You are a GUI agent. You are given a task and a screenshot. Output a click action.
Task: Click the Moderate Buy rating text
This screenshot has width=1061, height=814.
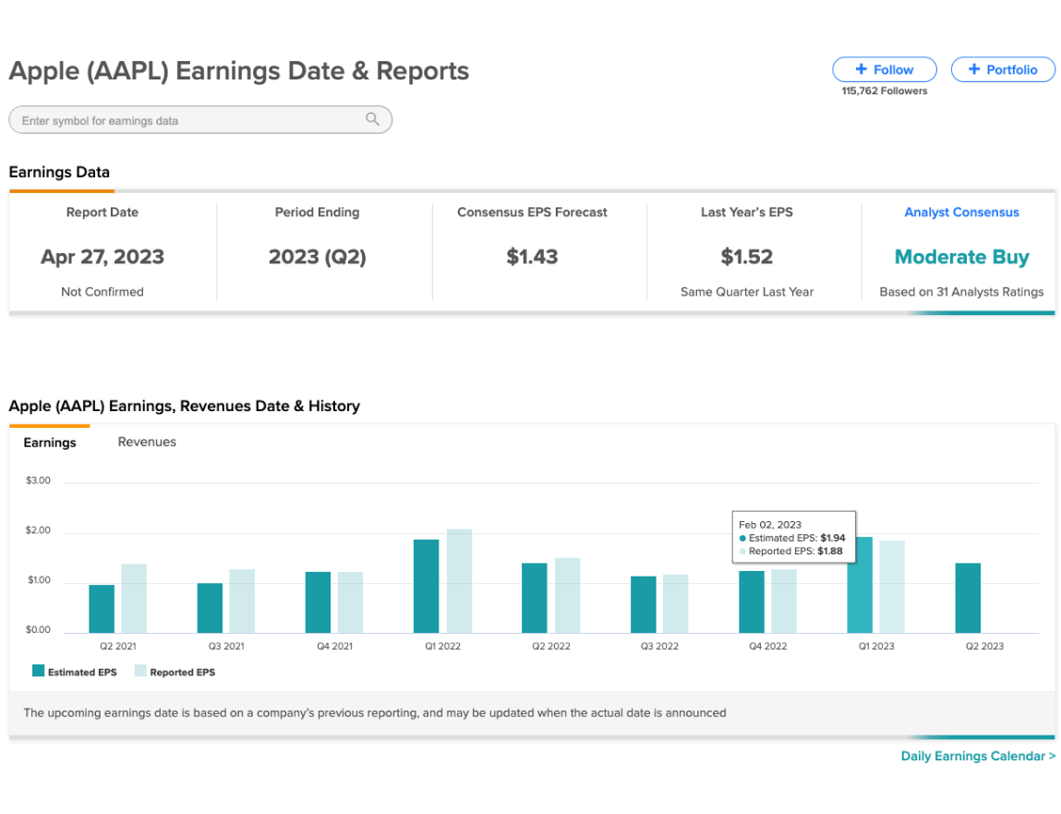[961, 257]
